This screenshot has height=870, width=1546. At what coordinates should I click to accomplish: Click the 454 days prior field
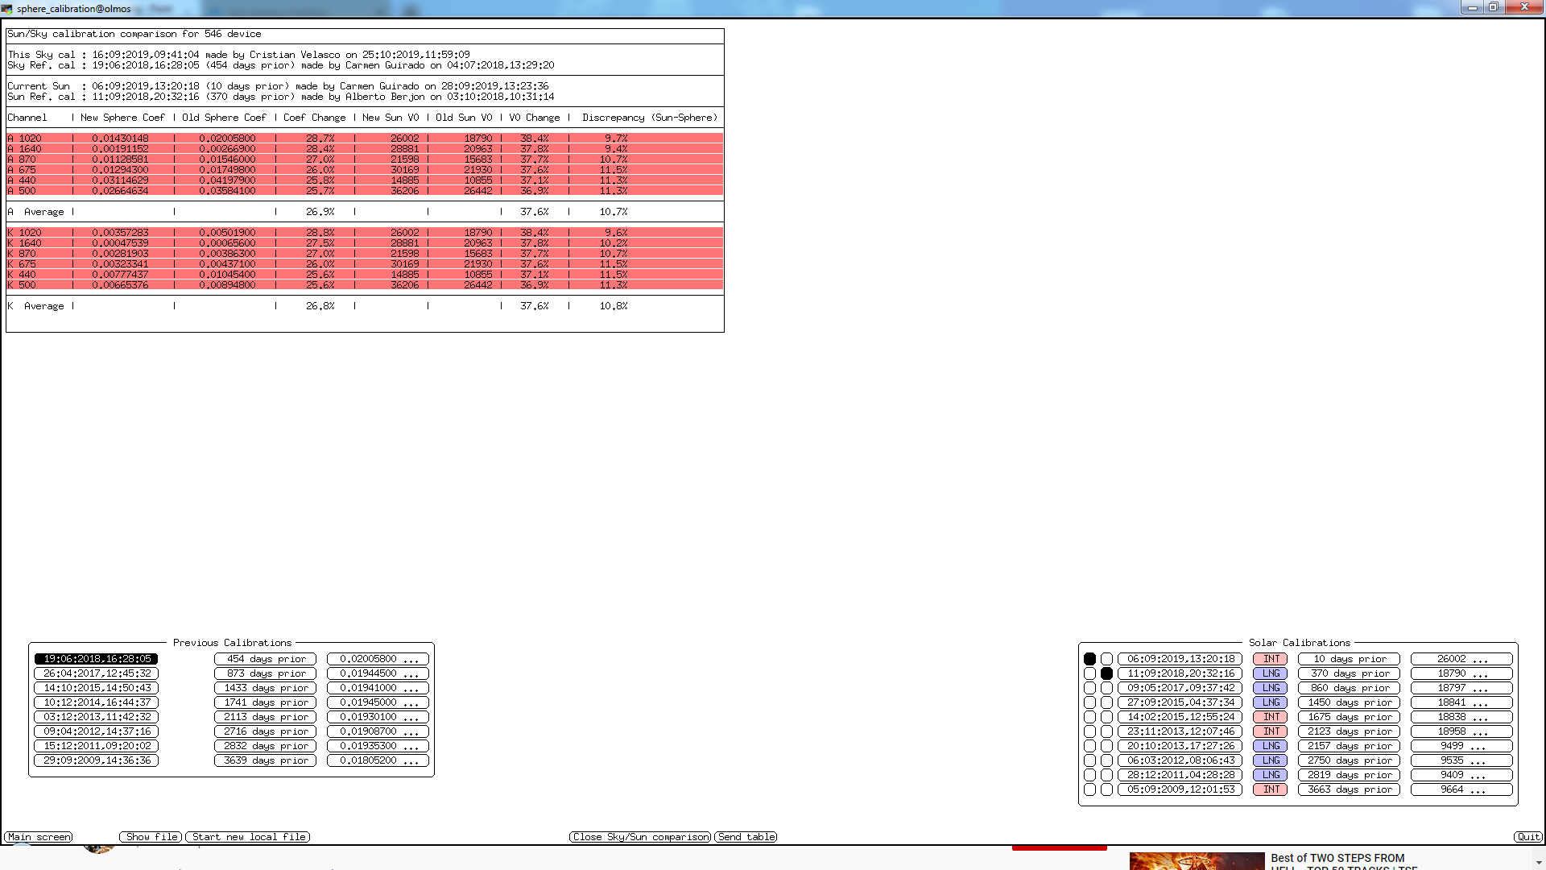[x=266, y=659]
